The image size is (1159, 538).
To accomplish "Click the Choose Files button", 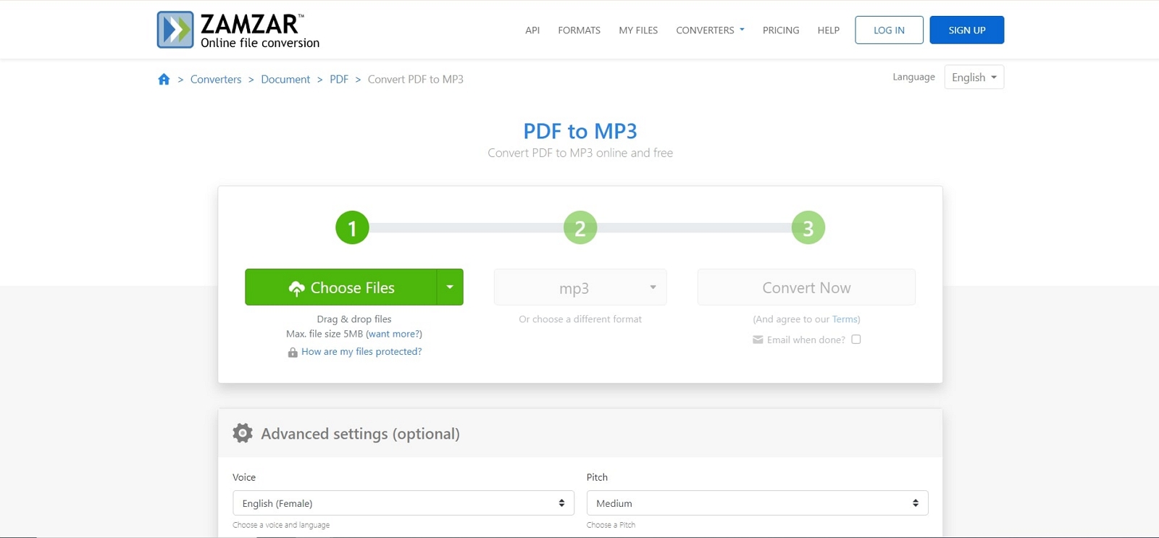I will point(341,287).
